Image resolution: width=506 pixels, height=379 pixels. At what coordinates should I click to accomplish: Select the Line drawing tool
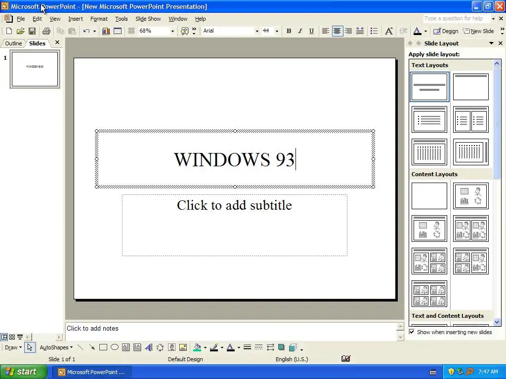point(81,347)
